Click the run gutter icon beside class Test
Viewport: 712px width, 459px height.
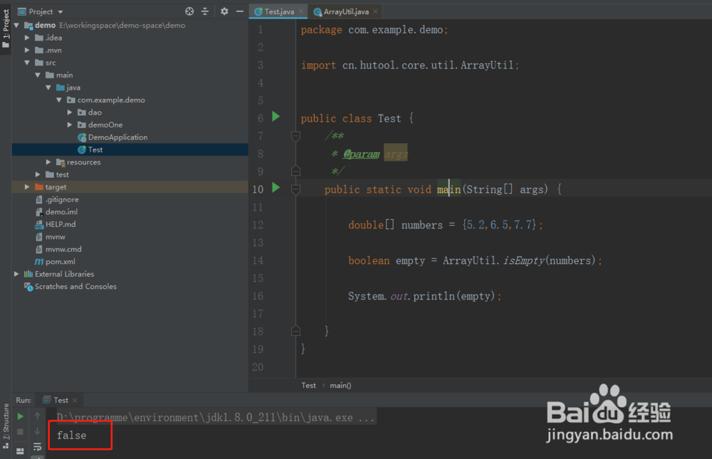(276, 117)
